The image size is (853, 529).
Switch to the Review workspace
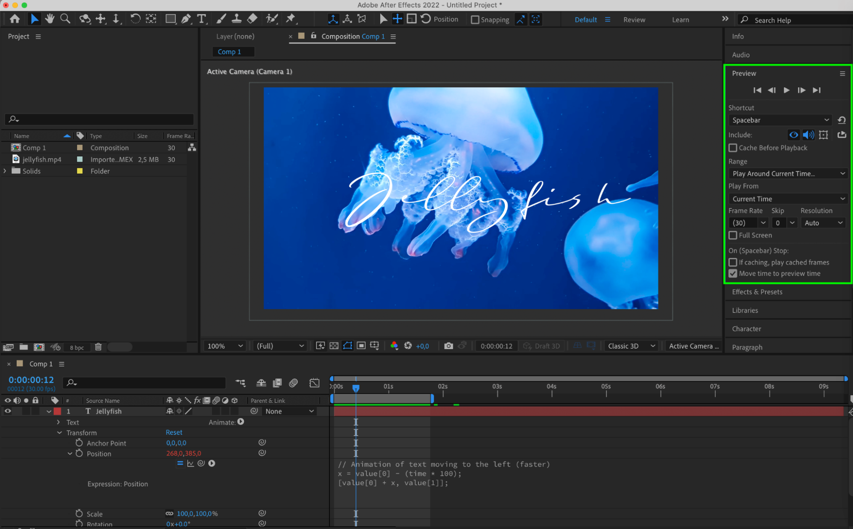634,20
